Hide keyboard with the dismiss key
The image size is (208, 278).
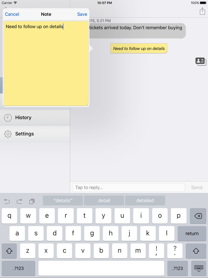pyautogui.click(x=199, y=268)
